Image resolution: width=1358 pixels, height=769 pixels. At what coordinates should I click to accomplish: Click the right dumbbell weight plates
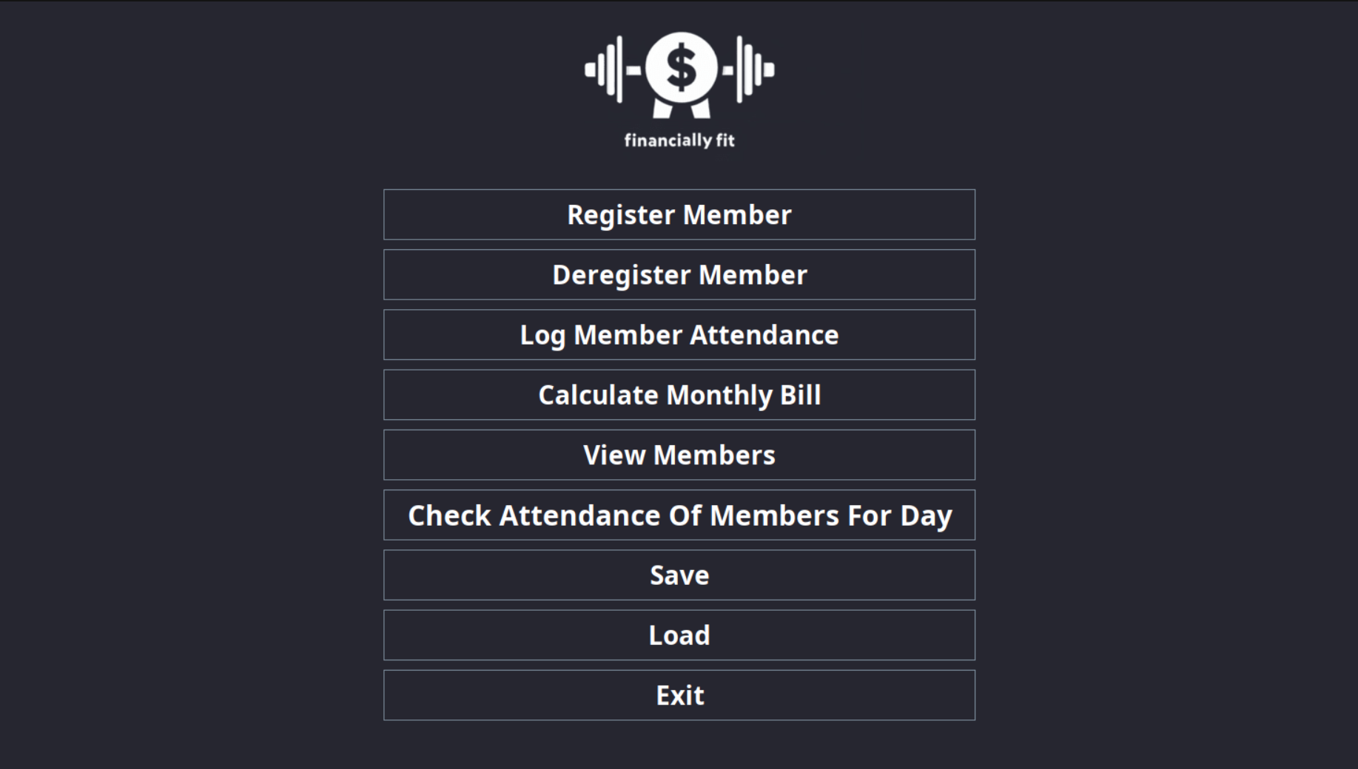(x=753, y=70)
